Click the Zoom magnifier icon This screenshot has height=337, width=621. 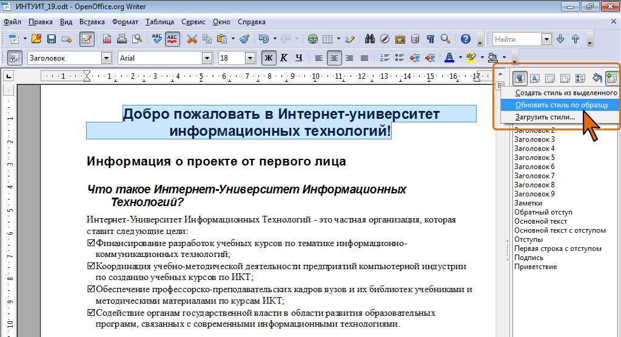pyautogui.click(x=446, y=39)
